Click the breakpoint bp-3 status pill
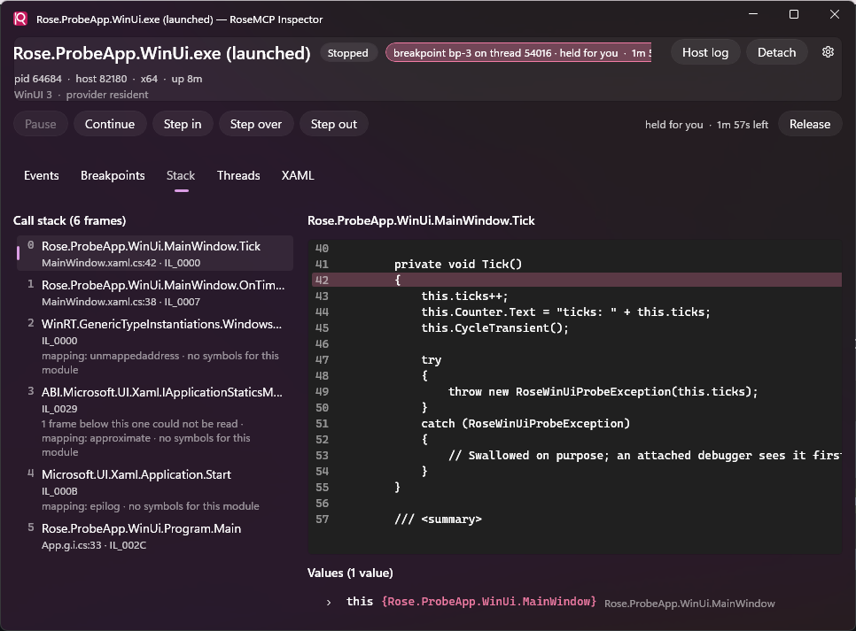856x631 pixels. coord(518,53)
